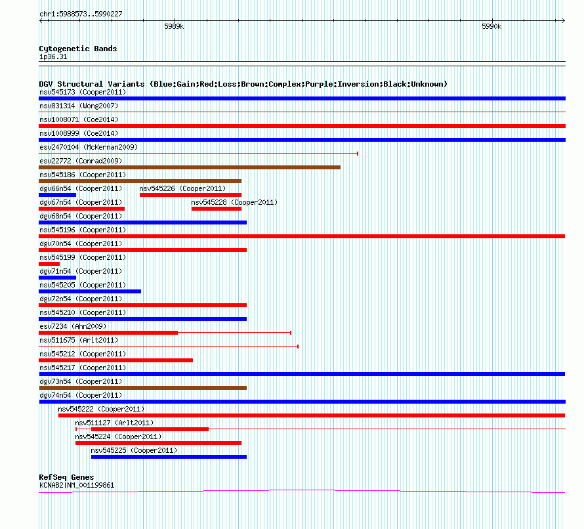Screen dimensions: 584x529
Task: Click the red bar under nsv545226
Action: click(191, 195)
